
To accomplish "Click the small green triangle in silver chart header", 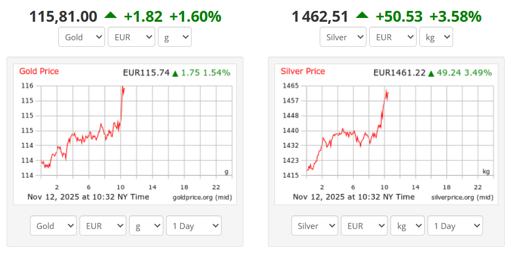I will coord(431,73).
